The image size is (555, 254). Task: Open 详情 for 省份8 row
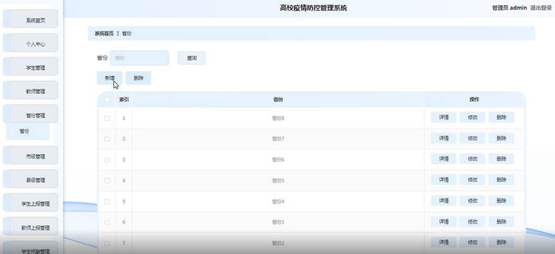pyautogui.click(x=444, y=118)
